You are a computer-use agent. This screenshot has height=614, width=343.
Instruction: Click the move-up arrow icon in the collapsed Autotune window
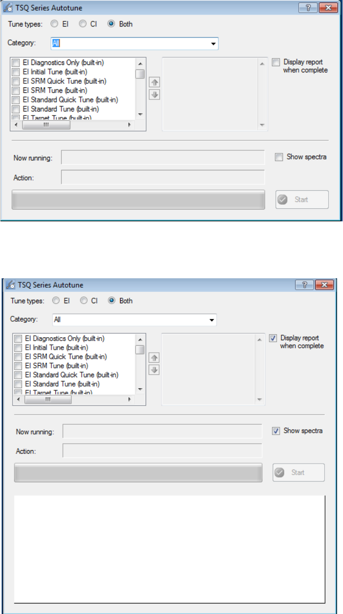155,83
